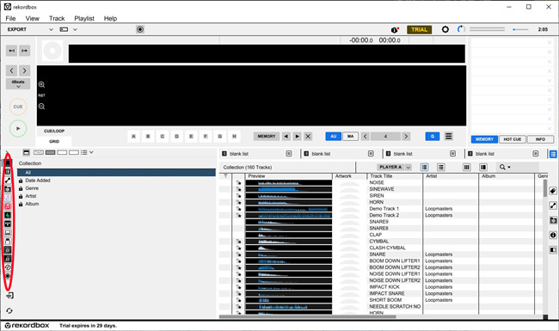This screenshot has height=331, width=559.
Task: Open the File menu
Action: (10, 19)
